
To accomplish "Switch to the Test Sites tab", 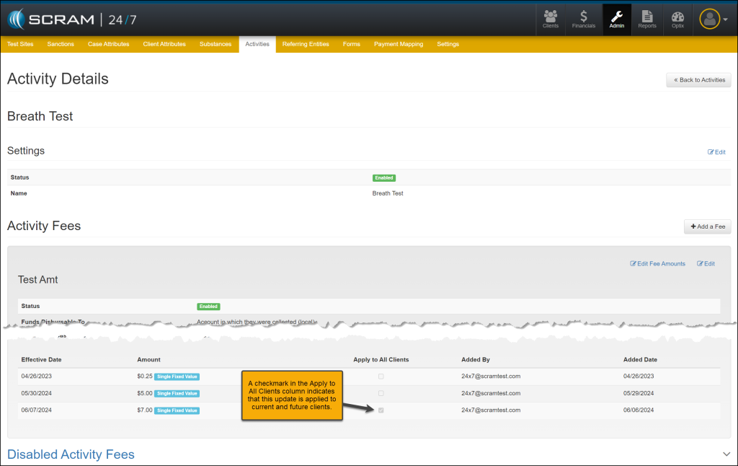I will click(x=20, y=44).
